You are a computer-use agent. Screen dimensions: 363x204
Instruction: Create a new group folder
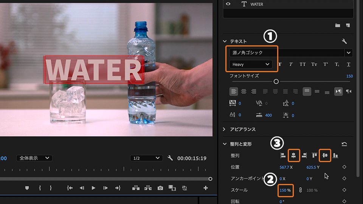click(x=338, y=25)
